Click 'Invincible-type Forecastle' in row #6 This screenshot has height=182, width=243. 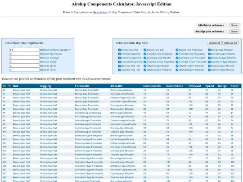pyautogui.click(x=88, y=113)
